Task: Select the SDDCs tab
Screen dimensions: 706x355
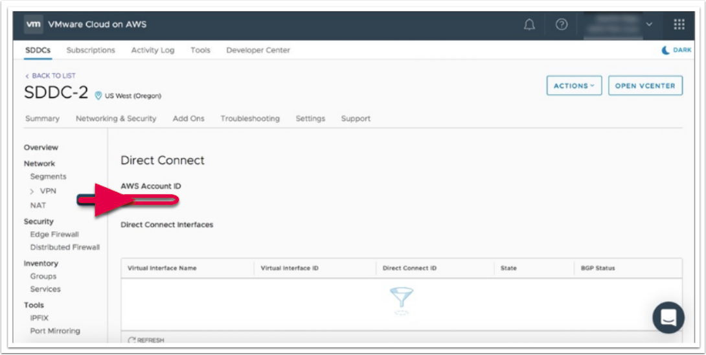Action: click(38, 50)
